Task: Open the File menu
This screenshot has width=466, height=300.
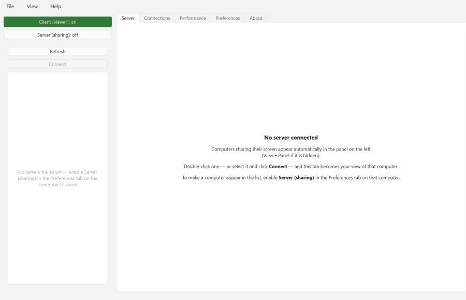Action: 10,6
